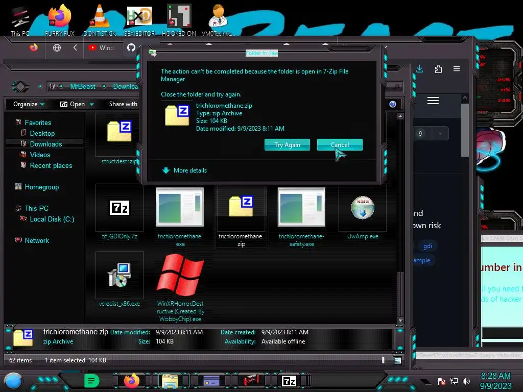Open Firefox from the taskbar
The width and height of the screenshot is (523, 392).
[132, 380]
